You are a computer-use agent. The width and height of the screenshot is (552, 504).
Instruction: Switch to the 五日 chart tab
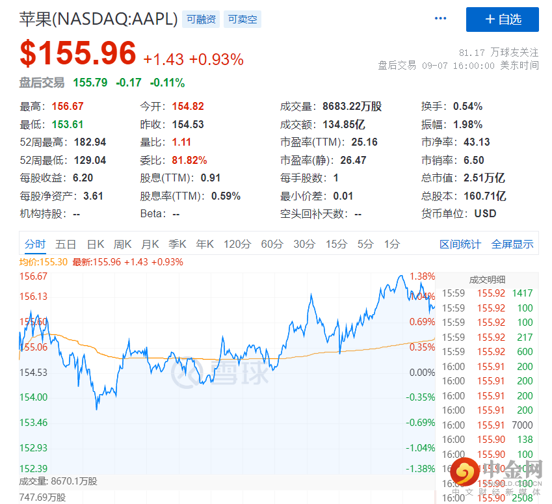(66, 244)
